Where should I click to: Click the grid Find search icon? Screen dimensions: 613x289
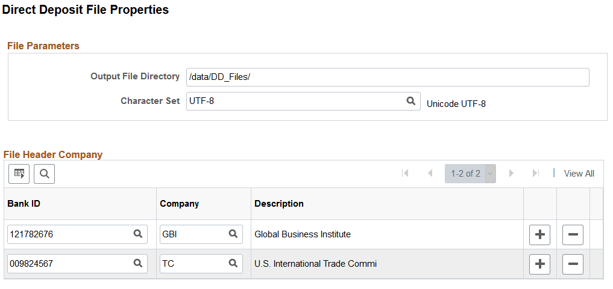click(x=44, y=174)
